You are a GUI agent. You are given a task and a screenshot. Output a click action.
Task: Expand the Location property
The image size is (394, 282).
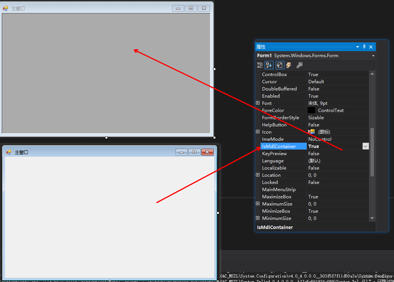[x=257, y=175]
